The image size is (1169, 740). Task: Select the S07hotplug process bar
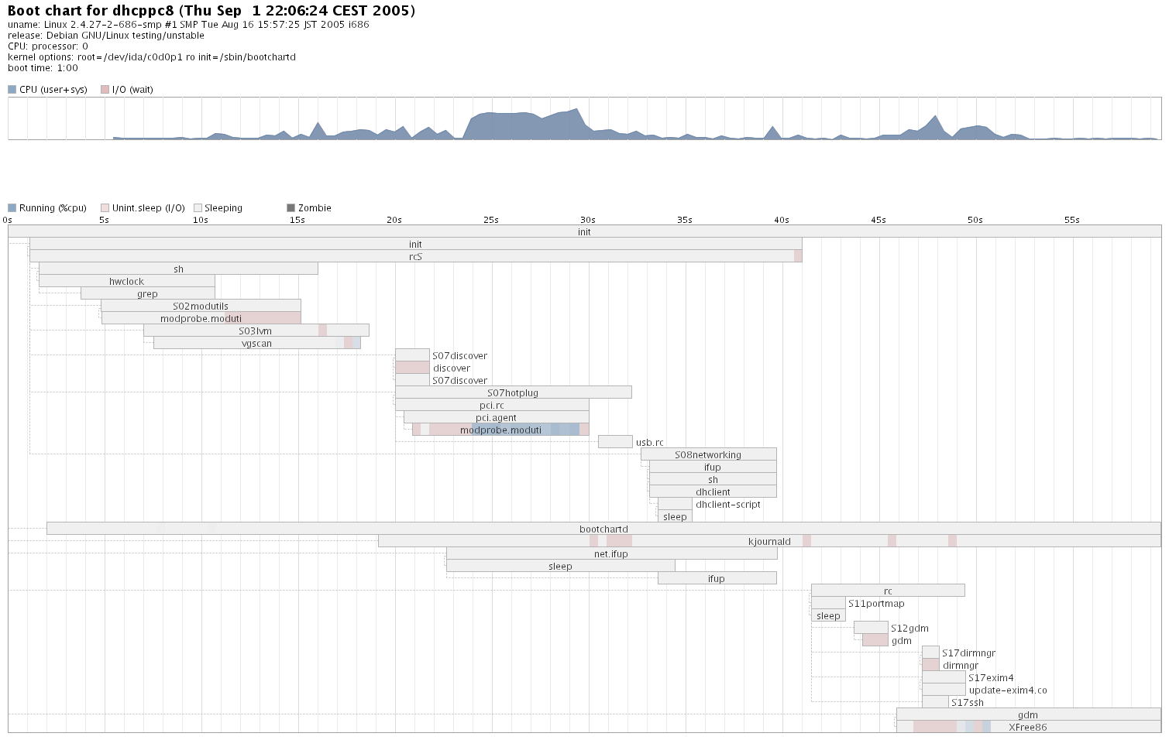click(513, 392)
